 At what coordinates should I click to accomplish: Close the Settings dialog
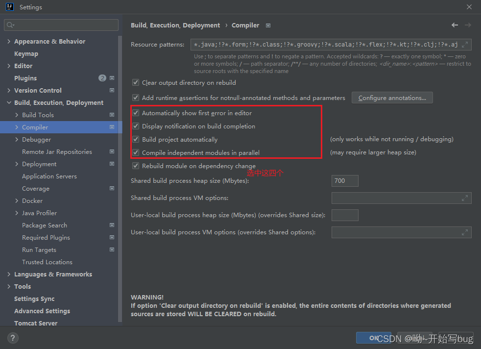(x=469, y=7)
